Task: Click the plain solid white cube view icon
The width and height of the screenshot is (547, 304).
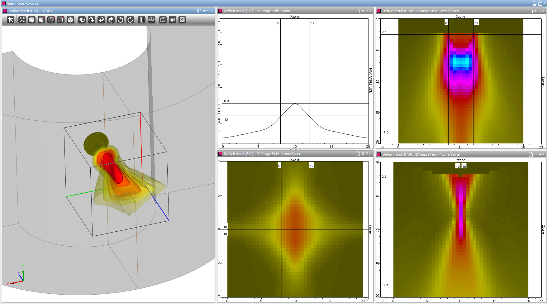Action: tap(32, 20)
